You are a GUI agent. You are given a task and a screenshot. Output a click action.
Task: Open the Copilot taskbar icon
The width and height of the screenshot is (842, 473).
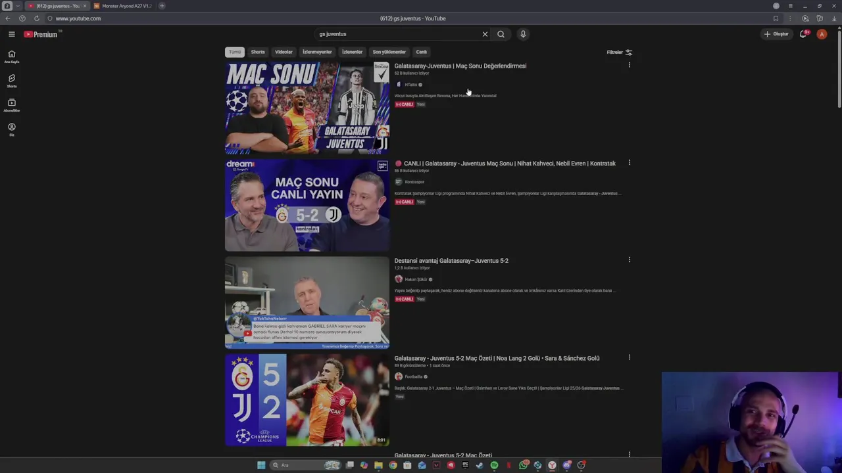(x=364, y=465)
